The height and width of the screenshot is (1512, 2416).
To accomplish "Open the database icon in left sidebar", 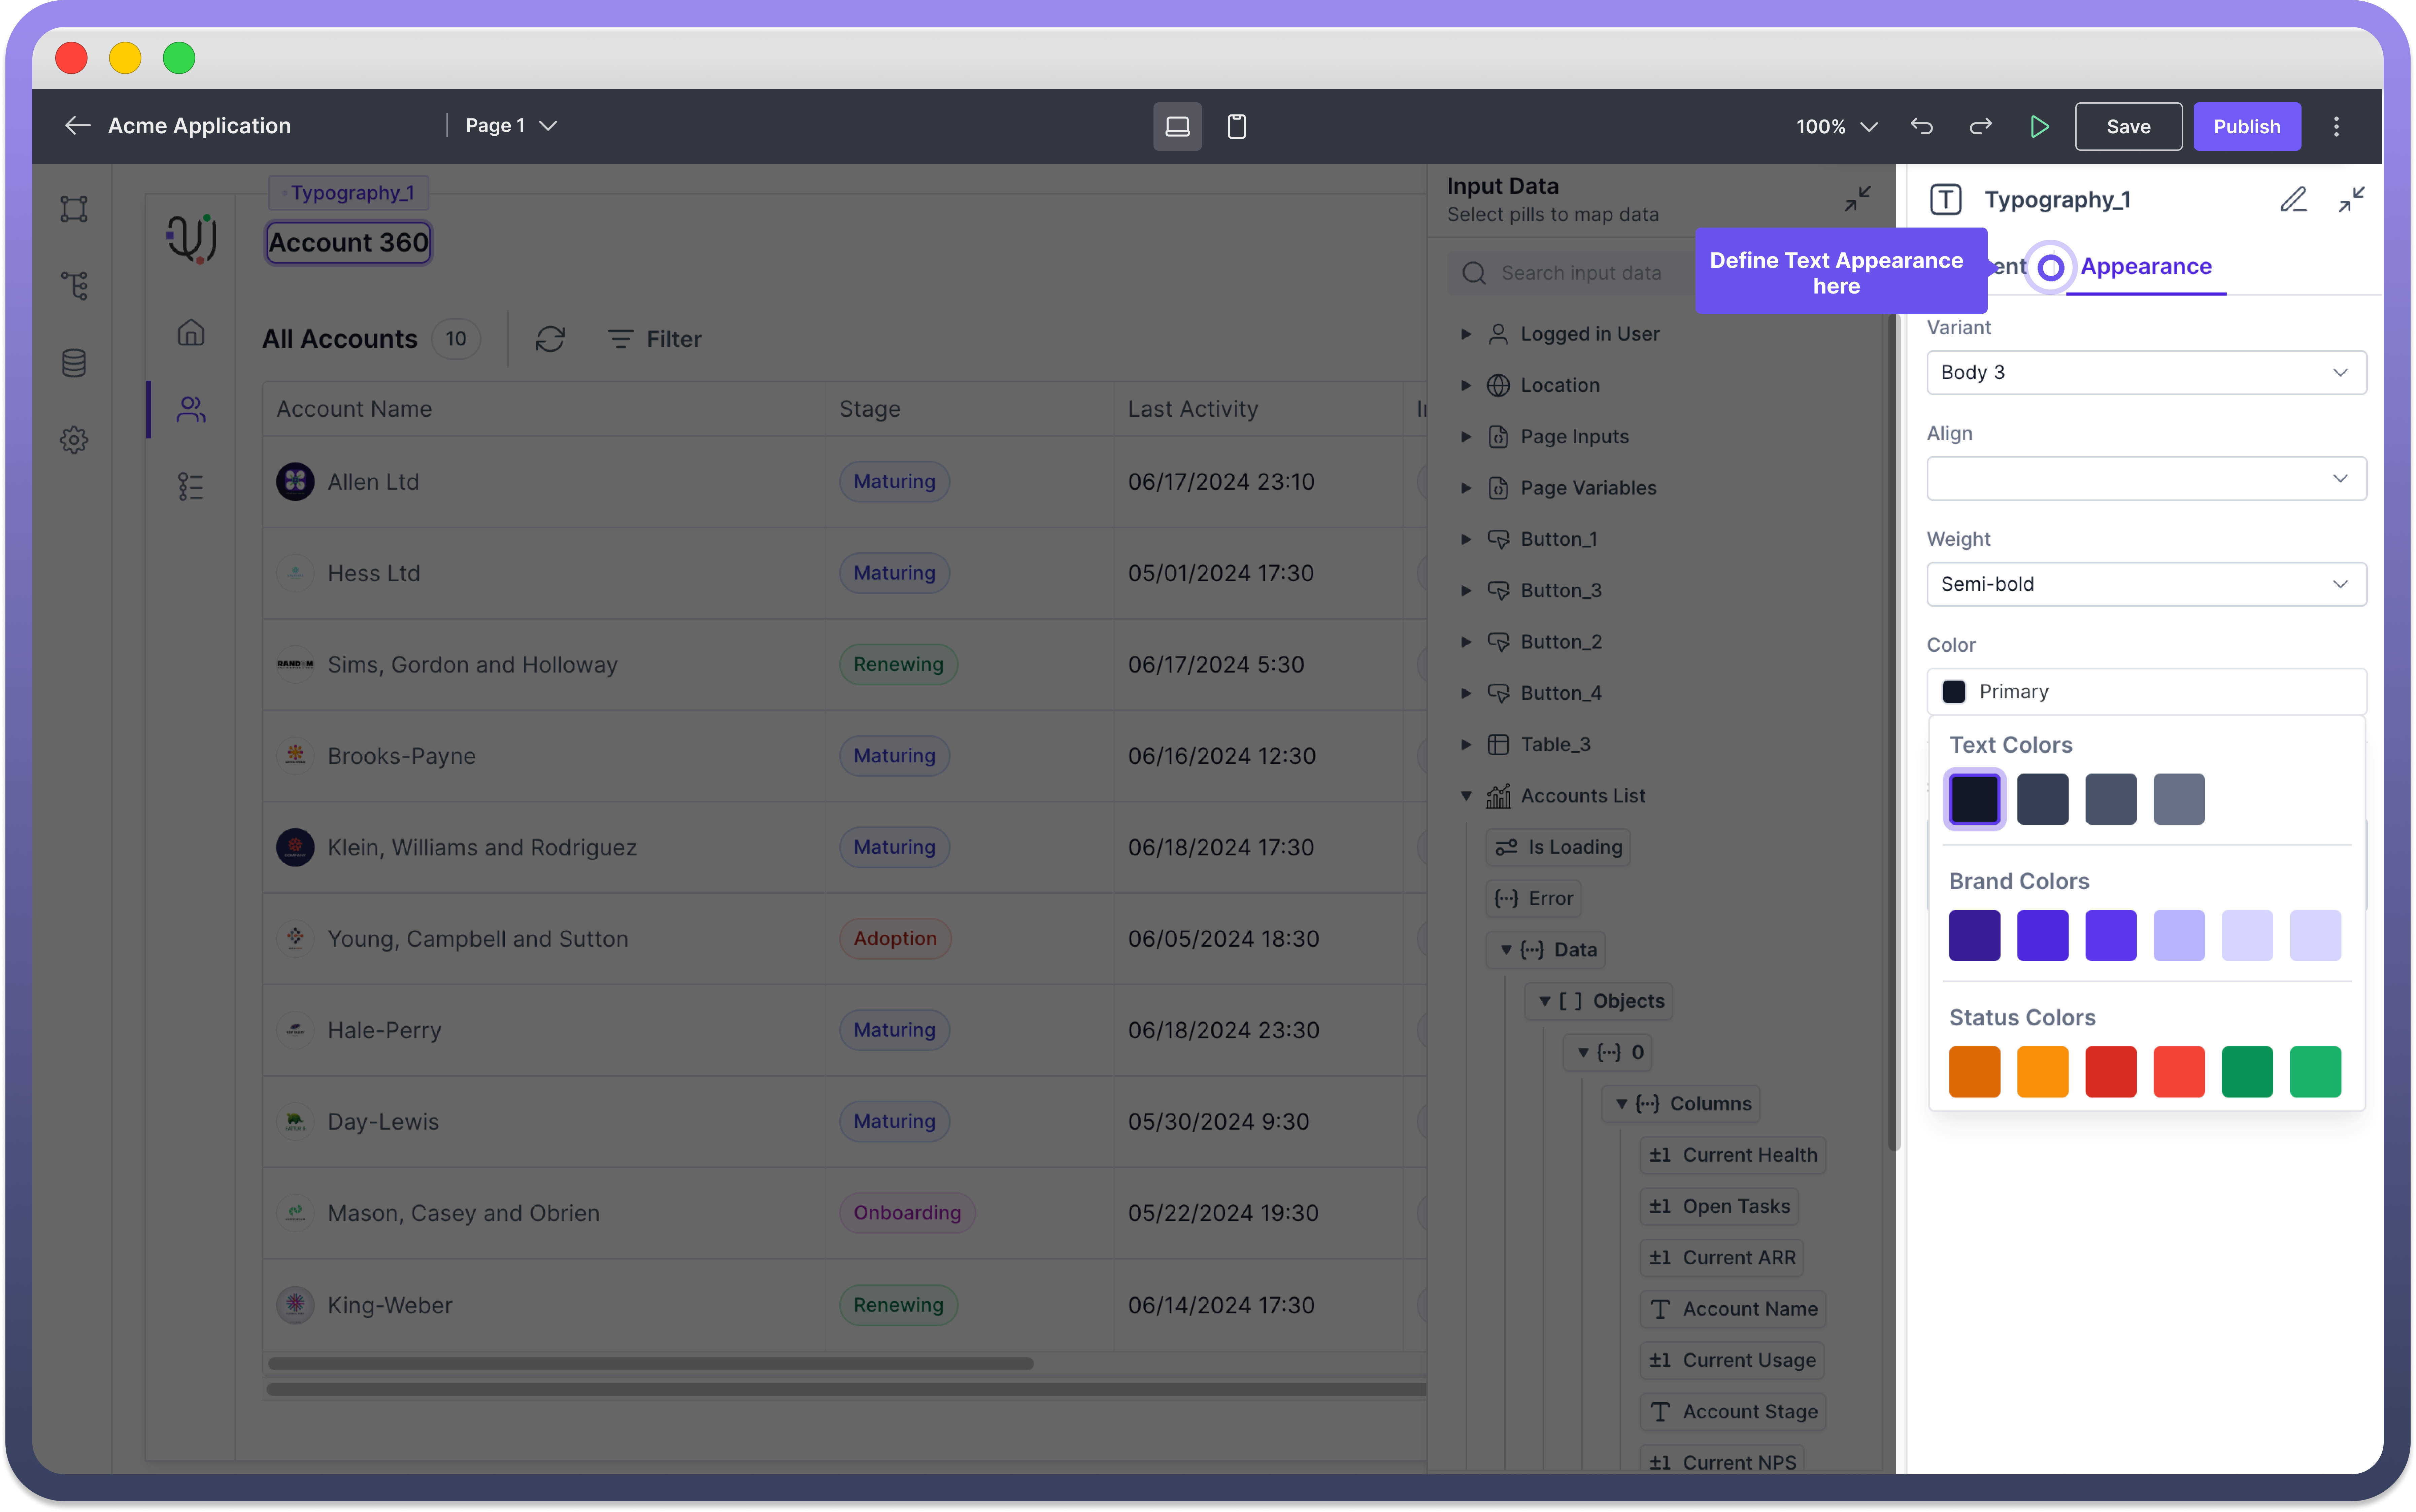I will (x=74, y=363).
